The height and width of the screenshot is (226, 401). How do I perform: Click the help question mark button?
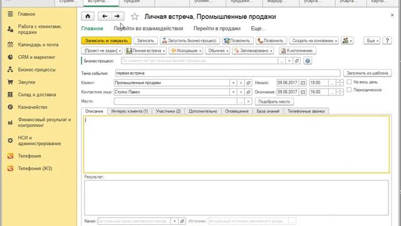click(387, 41)
